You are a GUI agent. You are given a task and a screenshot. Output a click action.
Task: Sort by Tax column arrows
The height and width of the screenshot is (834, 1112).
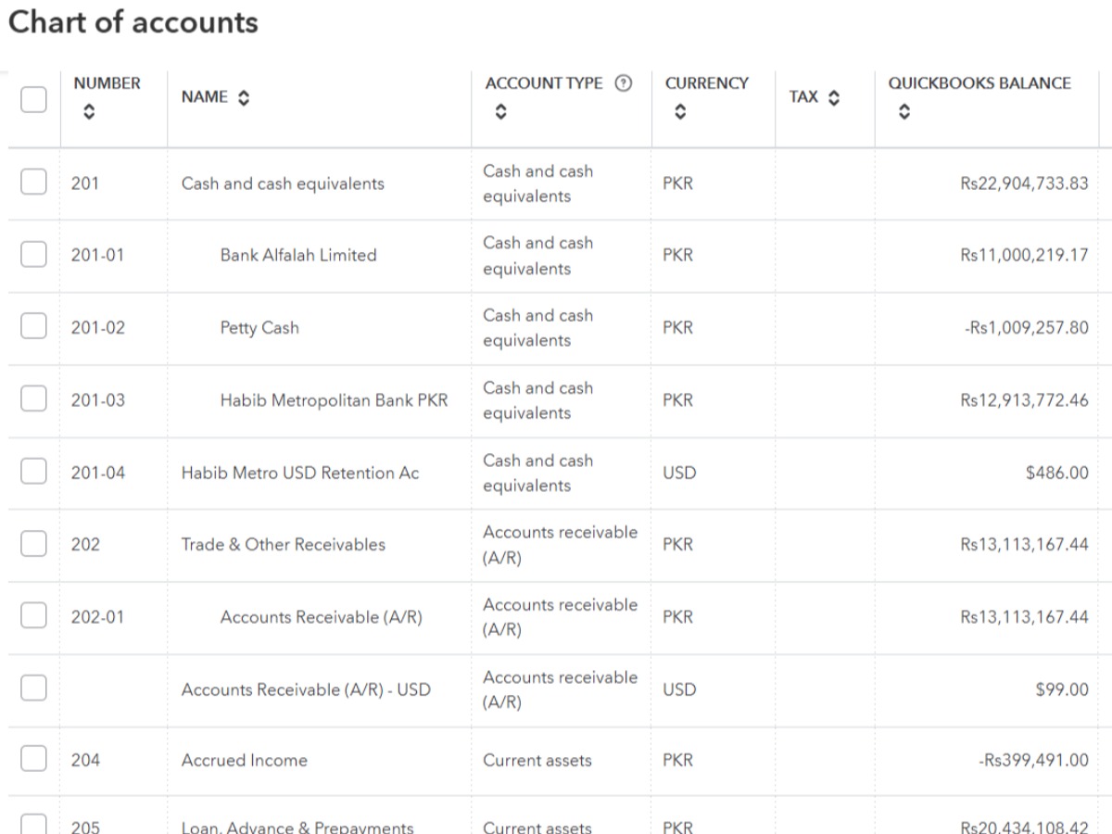click(x=833, y=97)
